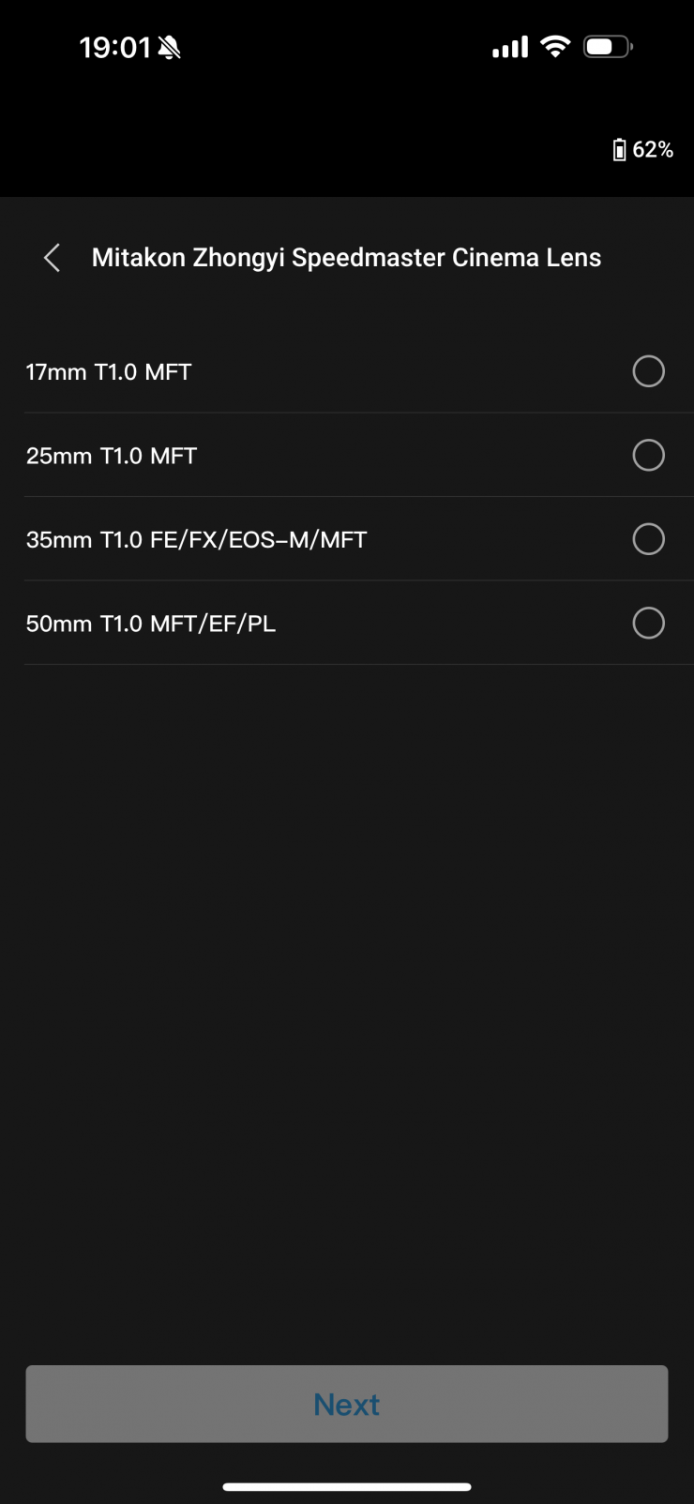Tap the 17mm T1.0 MFT lens label
Image resolution: width=694 pixels, height=1504 pixels.
click(x=109, y=372)
